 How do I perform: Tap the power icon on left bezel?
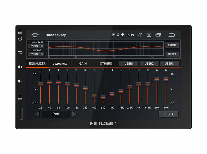20,39
